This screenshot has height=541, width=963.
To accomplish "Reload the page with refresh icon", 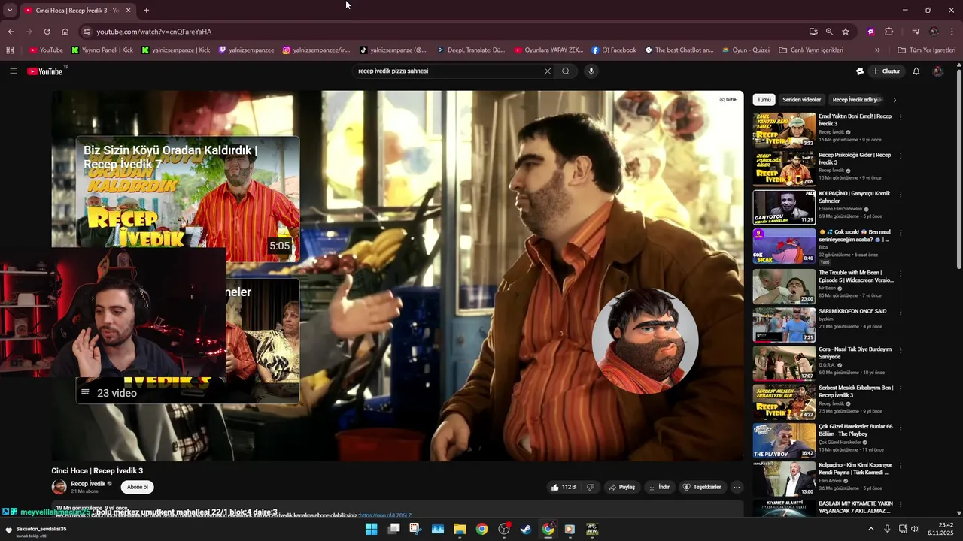I will tap(47, 32).
